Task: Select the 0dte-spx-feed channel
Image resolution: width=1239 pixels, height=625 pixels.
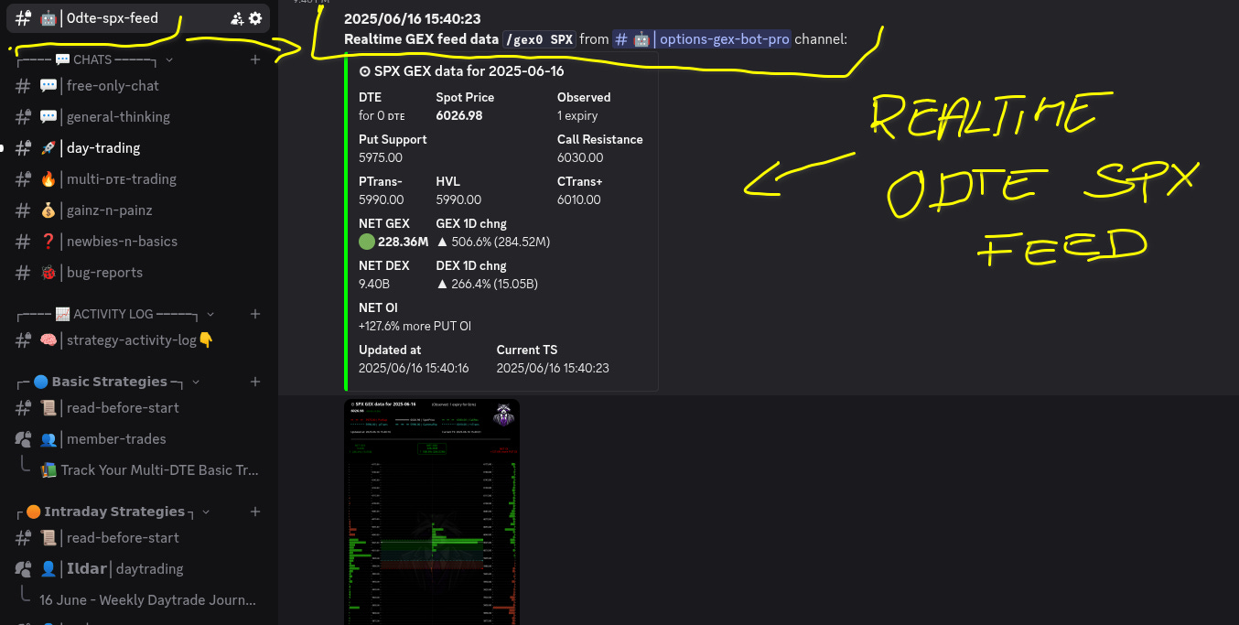Action: coord(138,18)
